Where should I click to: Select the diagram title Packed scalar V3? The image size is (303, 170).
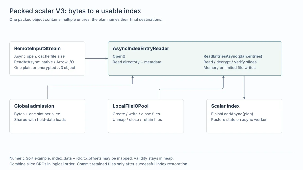75,11
